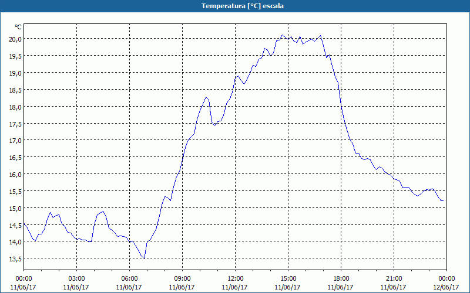Click the 18:00 time axis label
This screenshot has height=293, width=470.
pyautogui.click(x=341, y=279)
